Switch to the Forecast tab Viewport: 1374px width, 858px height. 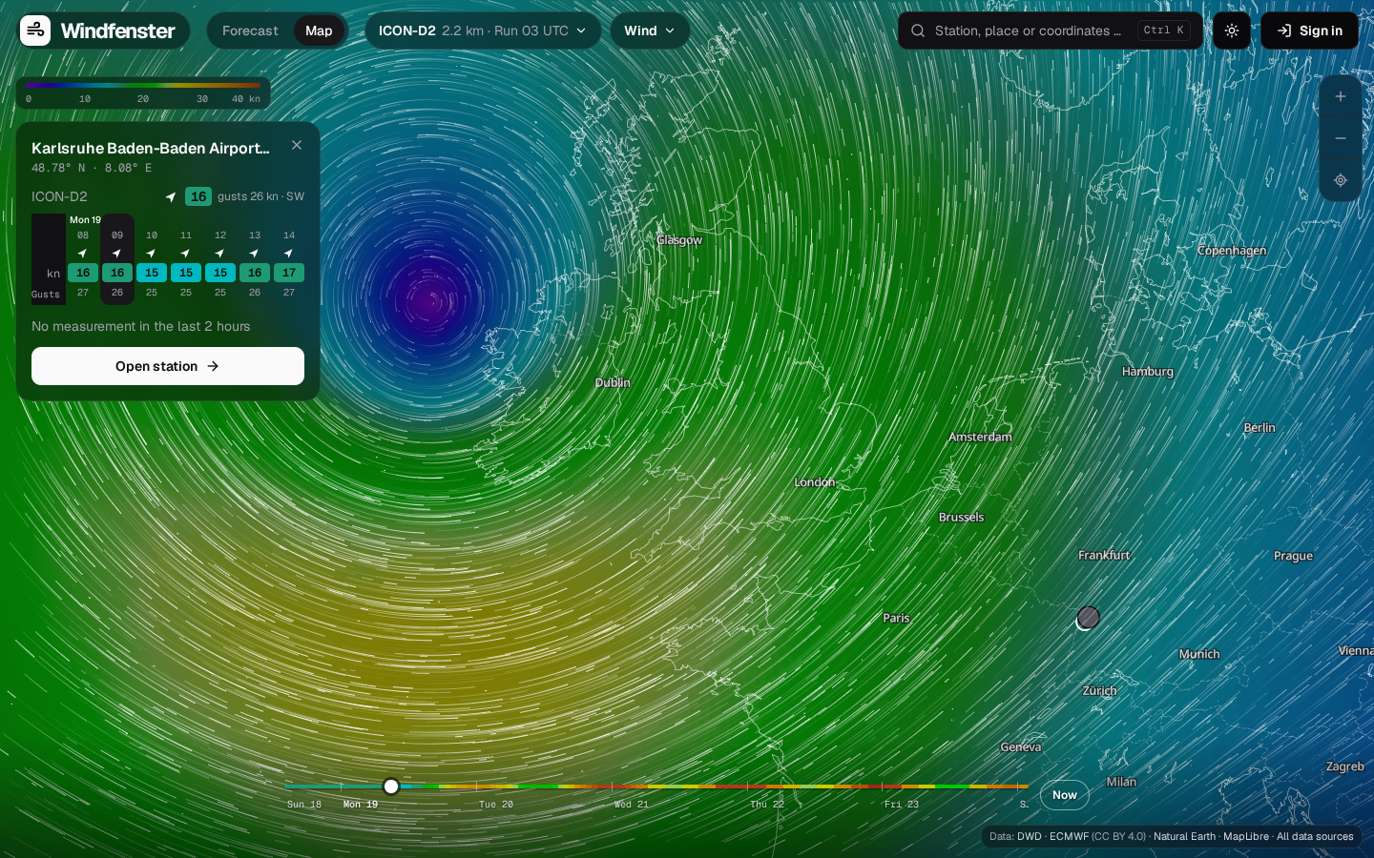click(250, 31)
